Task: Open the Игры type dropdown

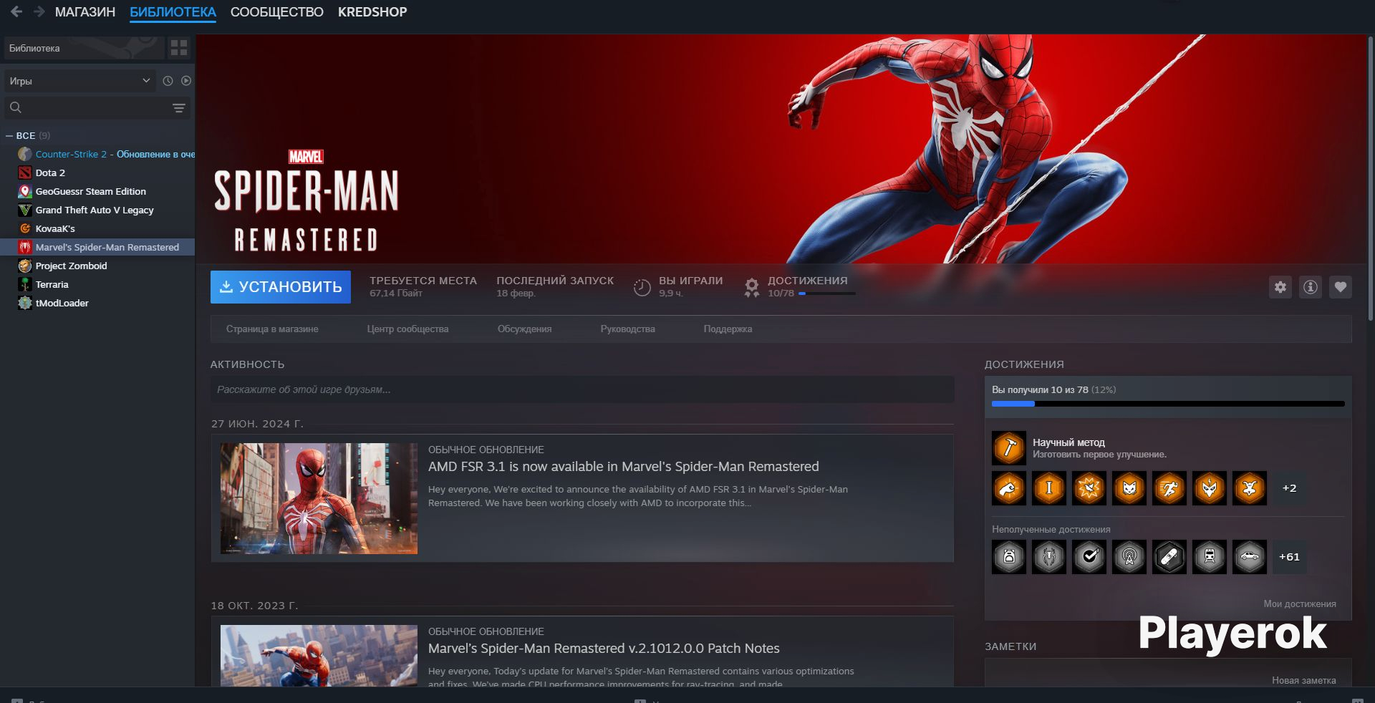Action: pos(79,81)
